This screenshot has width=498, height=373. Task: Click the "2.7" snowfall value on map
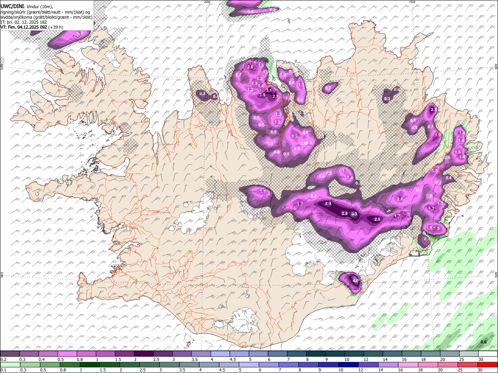point(275,96)
